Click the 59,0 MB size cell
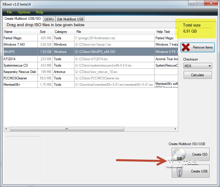 point(45,78)
